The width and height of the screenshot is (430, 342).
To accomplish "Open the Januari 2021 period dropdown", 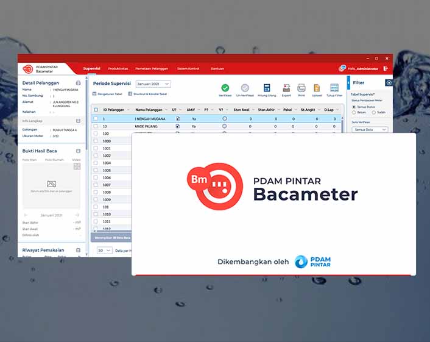I will (153, 84).
